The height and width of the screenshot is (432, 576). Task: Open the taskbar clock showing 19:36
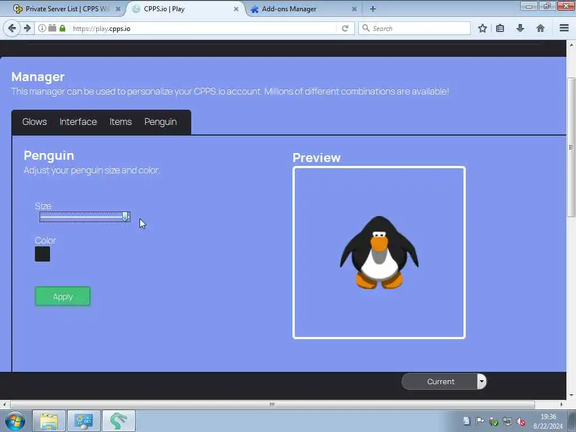548,421
